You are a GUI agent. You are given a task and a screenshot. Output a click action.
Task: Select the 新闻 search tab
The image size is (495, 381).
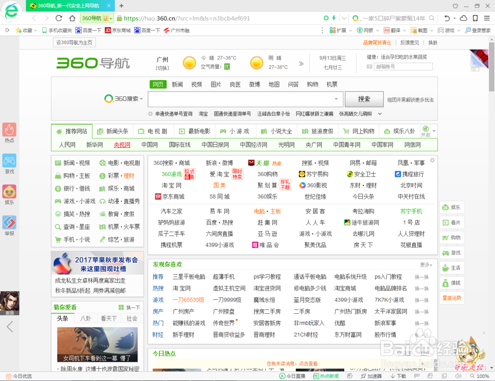pyautogui.click(x=177, y=84)
